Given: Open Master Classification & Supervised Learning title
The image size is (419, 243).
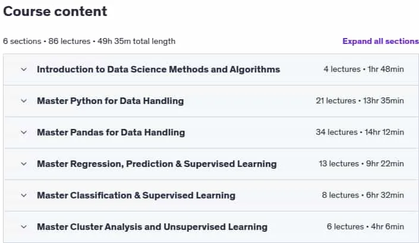Looking at the screenshot, I should click(136, 195).
